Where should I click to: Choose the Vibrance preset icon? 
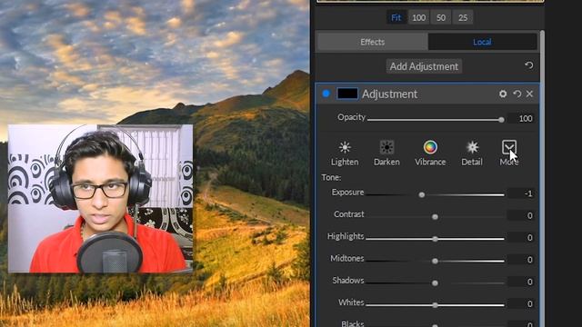[x=430, y=147]
